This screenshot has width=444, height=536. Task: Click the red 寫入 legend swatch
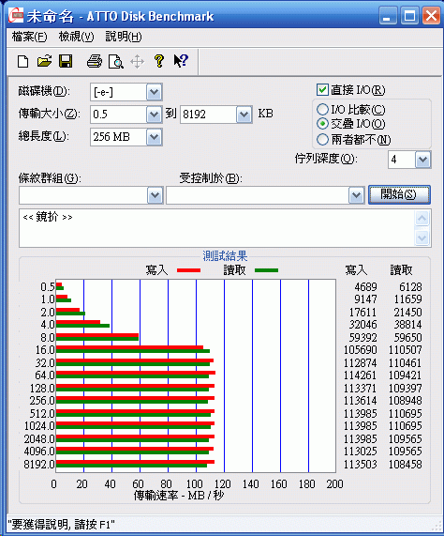[x=188, y=270]
